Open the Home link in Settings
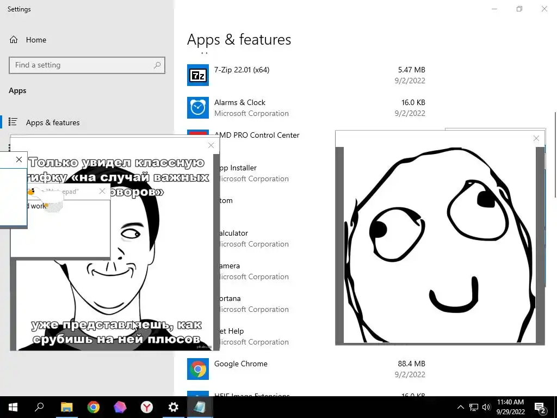Viewport: 557px width, 418px height. point(36,40)
